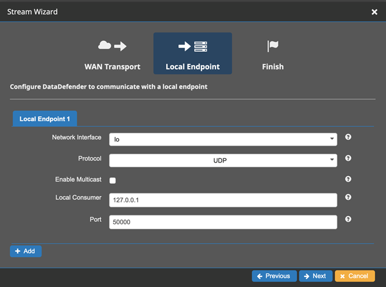Cancel the stream wizard
The height and width of the screenshot is (287, 386).
click(x=355, y=276)
